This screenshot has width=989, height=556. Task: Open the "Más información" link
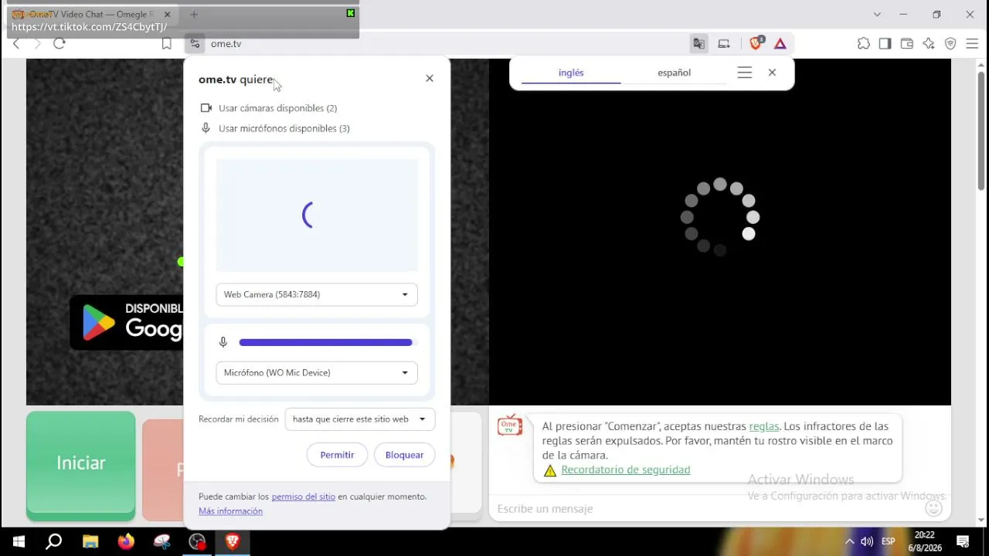point(230,511)
